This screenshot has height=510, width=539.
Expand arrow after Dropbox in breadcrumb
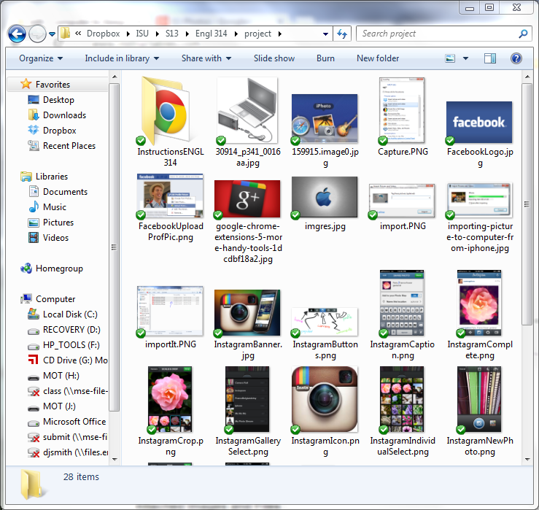(x=128, y=34)
